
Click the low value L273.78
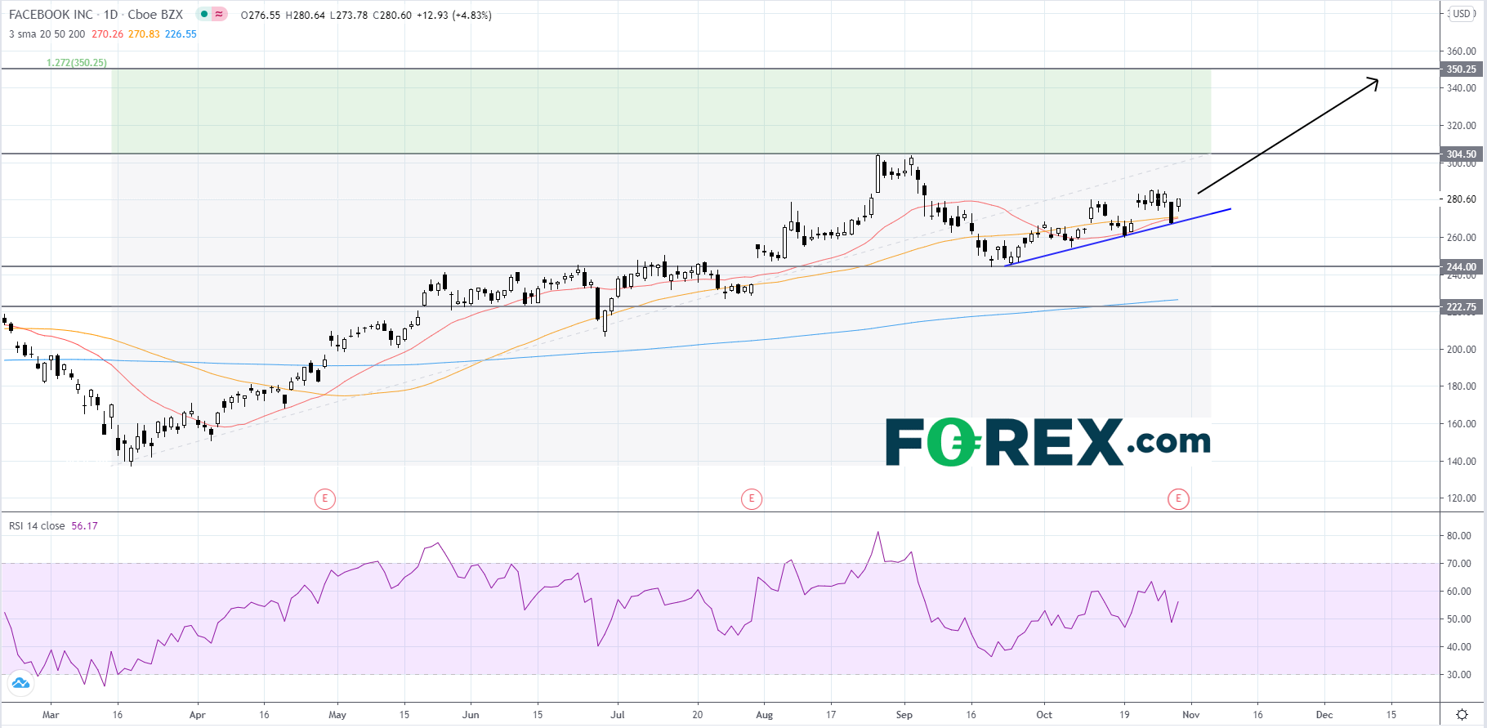[349, 15]
